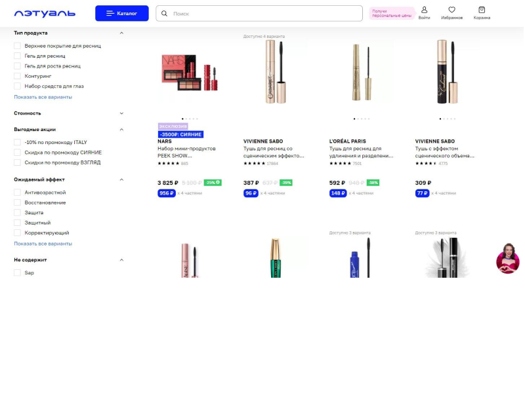Open the pink mascara thumbnail
This screenshot has width=525, height=393.
pyautogui.click(x=190, y=260)
